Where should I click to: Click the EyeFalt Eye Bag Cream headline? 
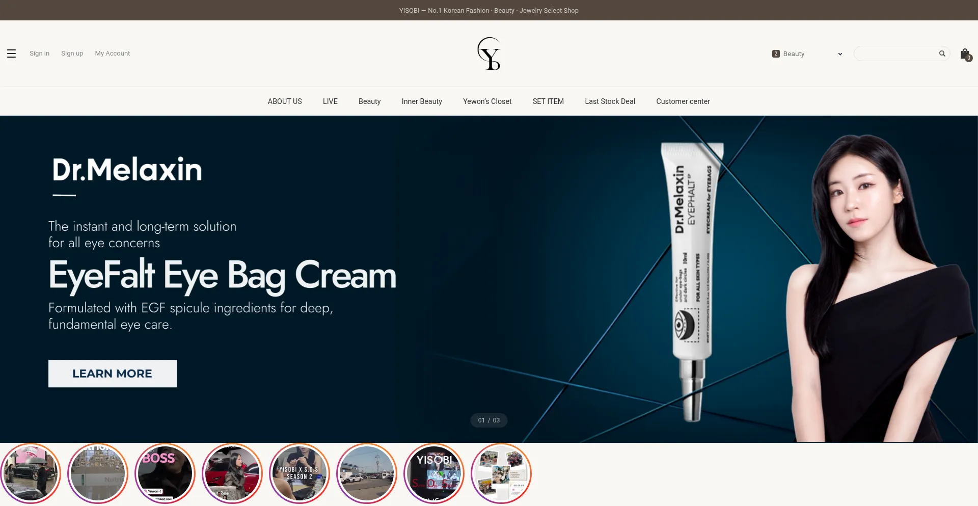pos(223,275)
